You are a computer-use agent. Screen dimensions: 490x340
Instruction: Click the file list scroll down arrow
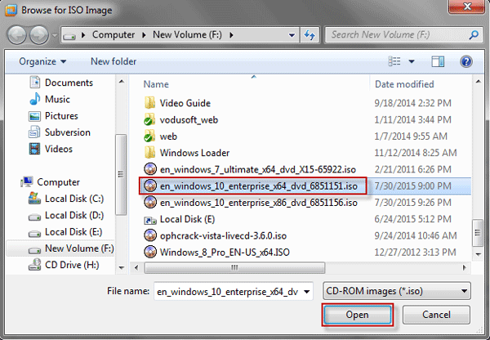click(x=478, y=254)
